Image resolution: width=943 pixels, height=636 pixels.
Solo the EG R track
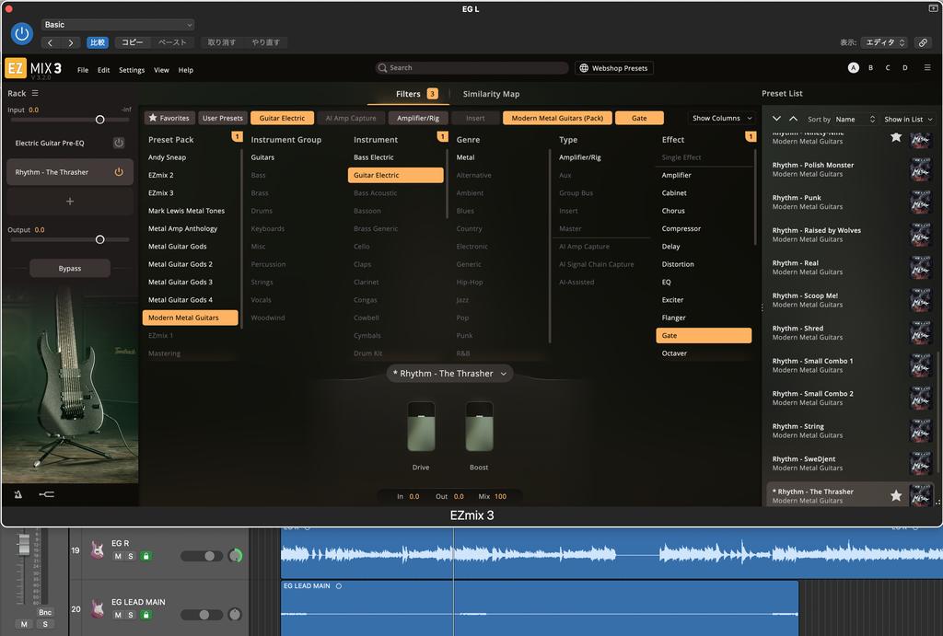[131, 556]
